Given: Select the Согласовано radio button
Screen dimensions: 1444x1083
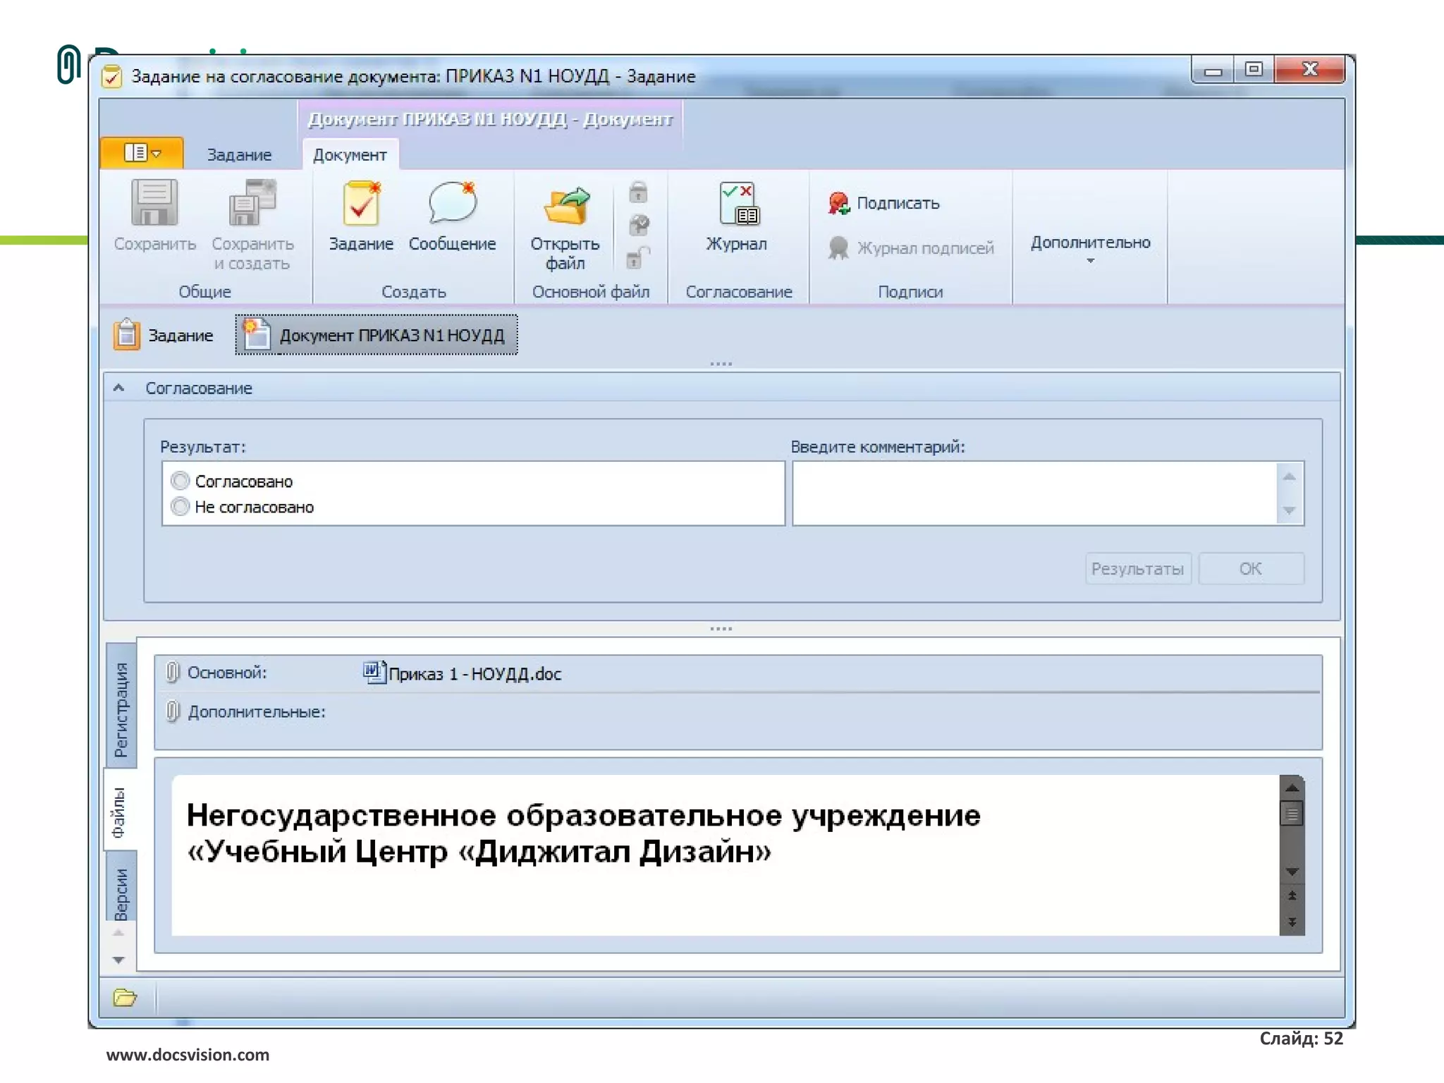Looking at the screenshot, I should click(x=180, y=481).
